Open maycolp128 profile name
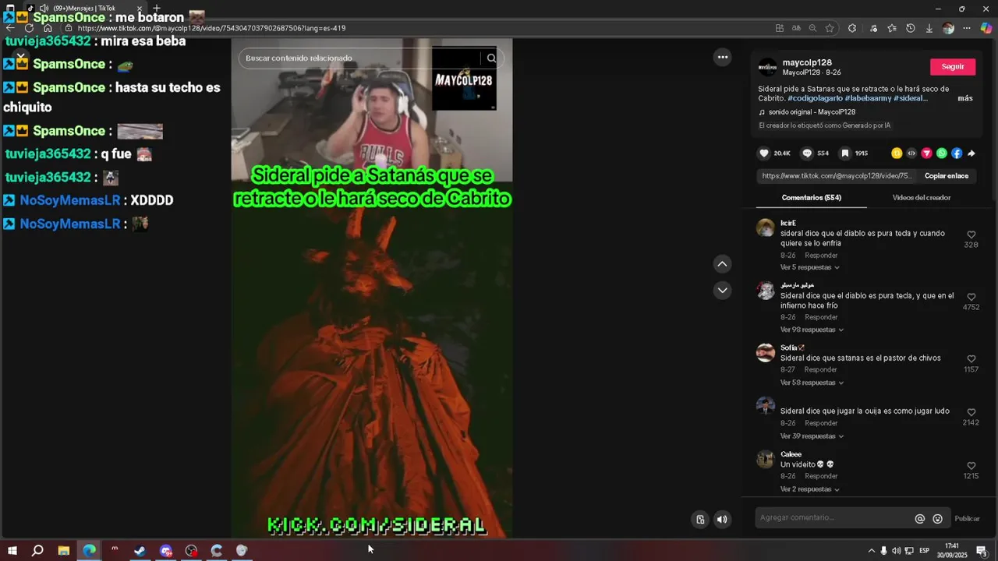 (807, 62)
